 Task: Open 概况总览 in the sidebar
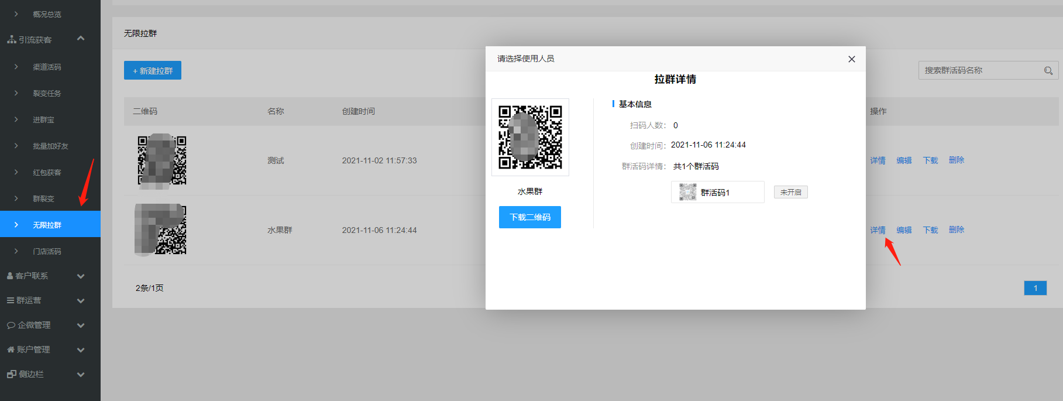pos(47,14)
